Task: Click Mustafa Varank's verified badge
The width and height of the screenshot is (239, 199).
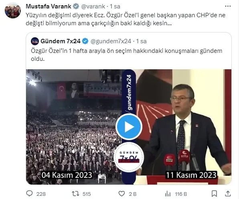Action: click(x=76, y=6)
